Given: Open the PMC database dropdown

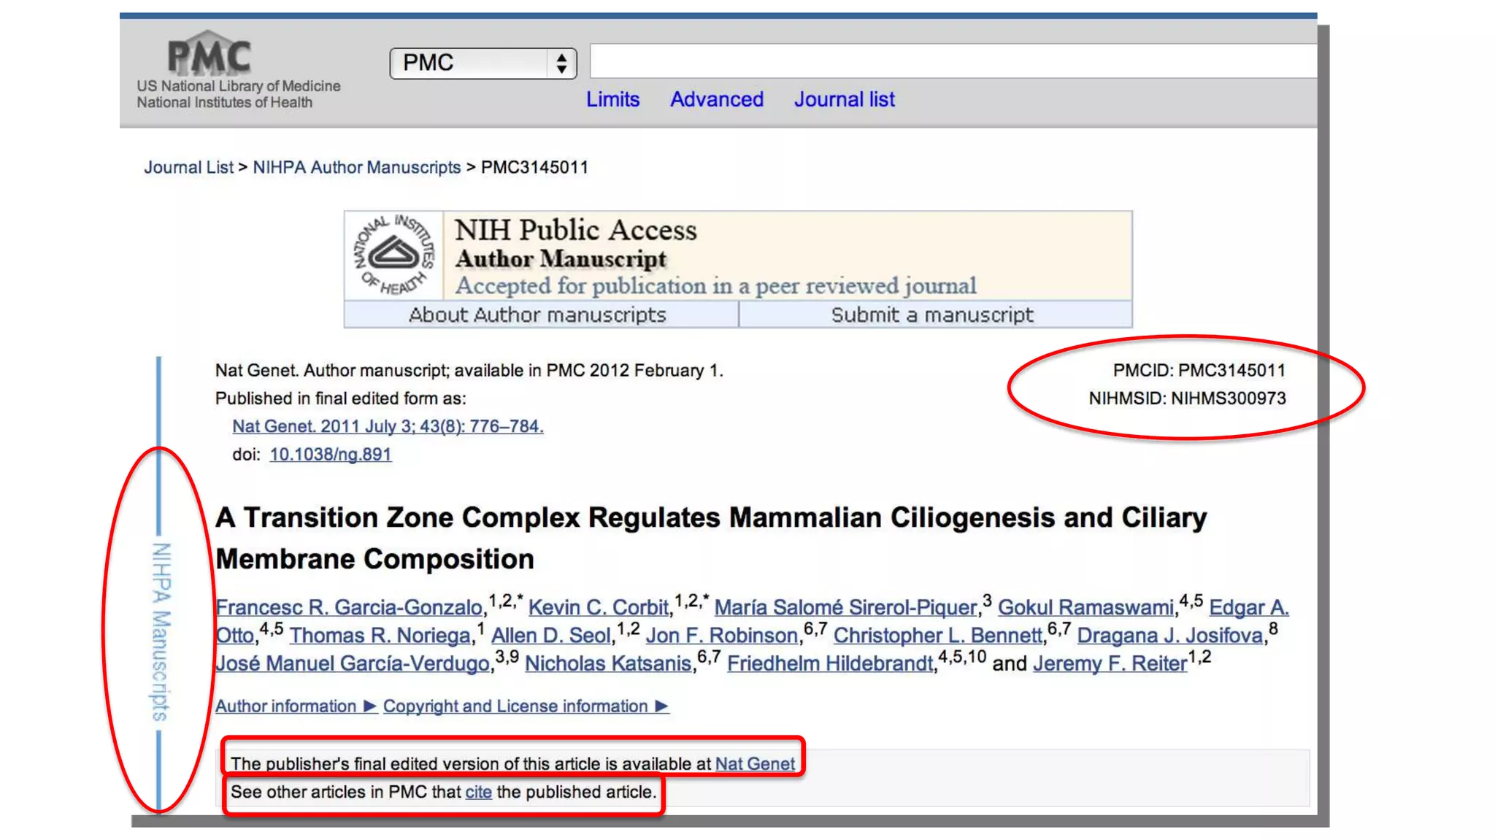Looking at the screenshot, I should pyautogui.click(x=483, y=63).
